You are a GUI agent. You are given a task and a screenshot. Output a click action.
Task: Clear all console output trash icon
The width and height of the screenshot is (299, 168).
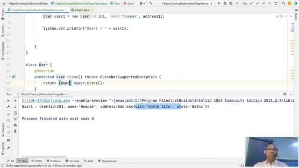(15, 131)
